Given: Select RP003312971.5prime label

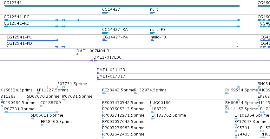Looking at the screenshot, I should (x=123, y=115).
